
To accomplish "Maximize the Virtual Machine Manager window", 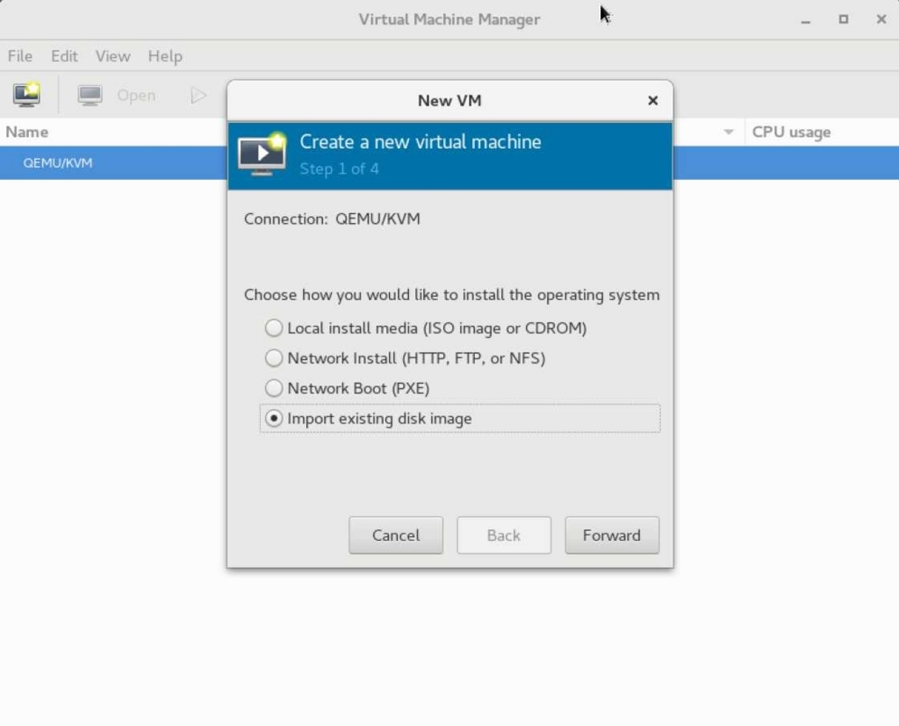I will (844, 19).
